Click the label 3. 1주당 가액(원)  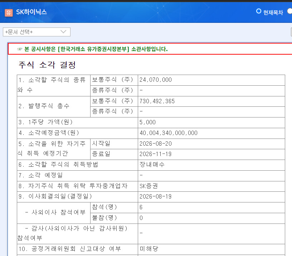45,122
